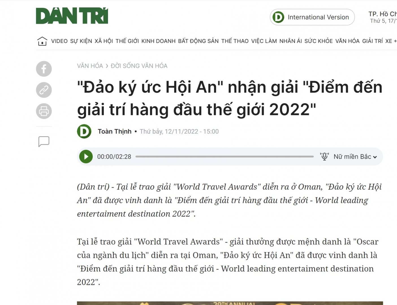The width and height of the screenshot is (397, 305).
Task: Switch to International Version
Action: [x=312, y=17]
